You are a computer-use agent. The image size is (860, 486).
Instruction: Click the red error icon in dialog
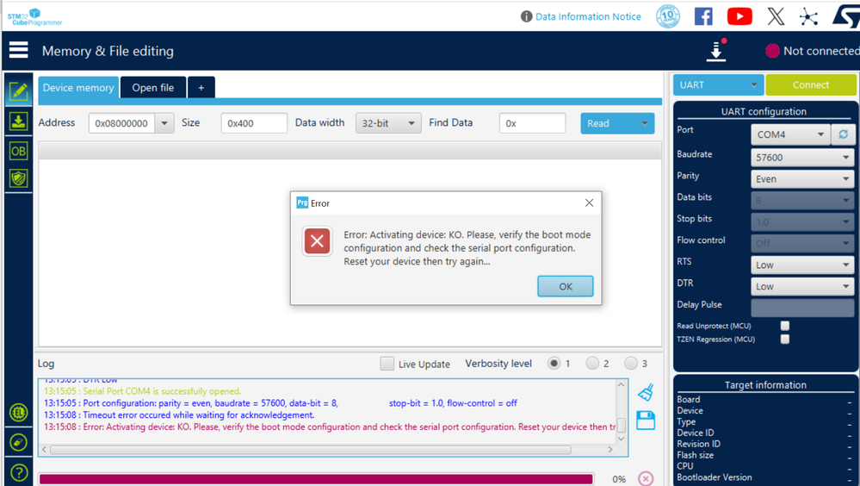[x=317, y=241]
